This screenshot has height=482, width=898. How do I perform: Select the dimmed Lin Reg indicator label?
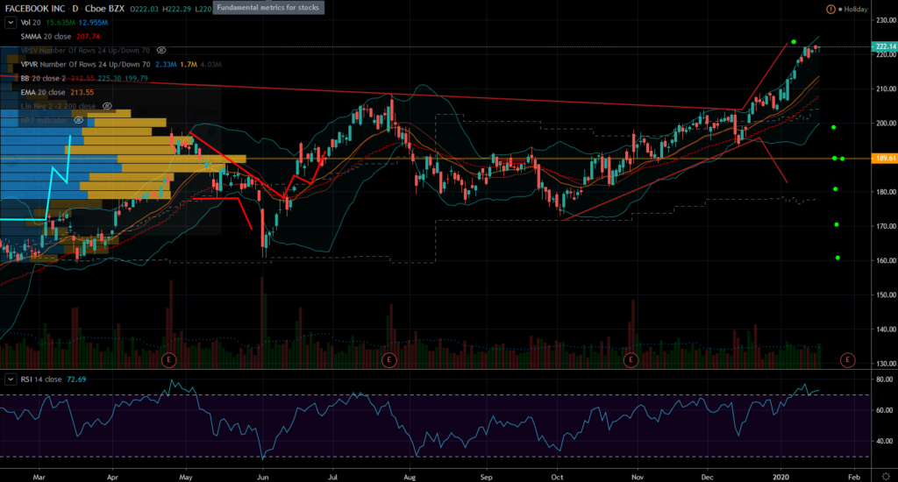click(x=58, y=106)
